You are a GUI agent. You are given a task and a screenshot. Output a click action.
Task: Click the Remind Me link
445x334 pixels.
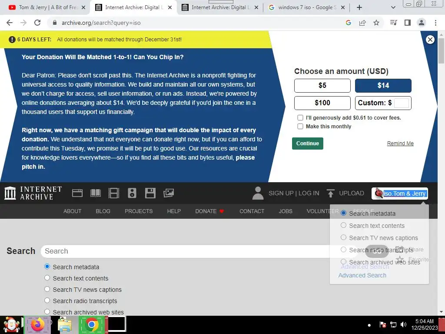pos(400,144)
